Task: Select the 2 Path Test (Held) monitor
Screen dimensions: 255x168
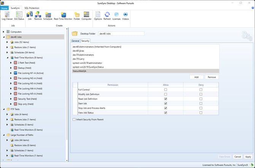Action: click(27, 63)
